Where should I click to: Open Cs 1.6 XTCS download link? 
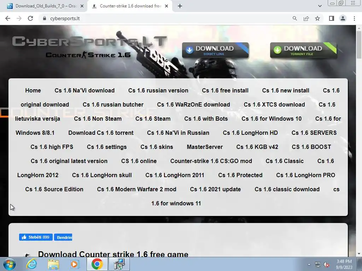274,104
